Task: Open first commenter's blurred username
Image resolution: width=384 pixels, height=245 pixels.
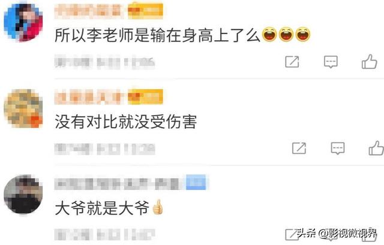Action: pos(89,11)
